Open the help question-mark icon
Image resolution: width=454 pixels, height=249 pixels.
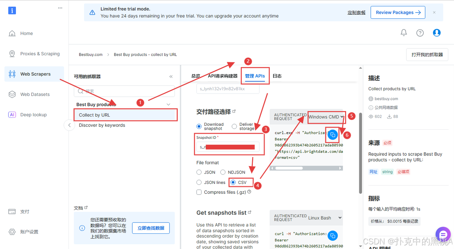click(420, 33)
